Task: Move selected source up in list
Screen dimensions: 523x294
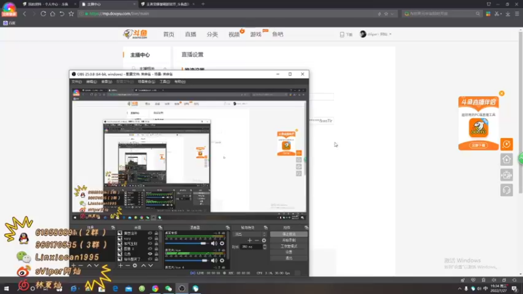Action: coord(143,266)
